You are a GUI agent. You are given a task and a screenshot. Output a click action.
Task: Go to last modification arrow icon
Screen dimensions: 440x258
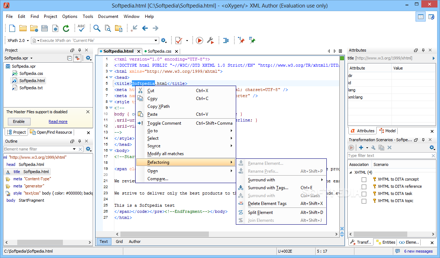[134, 28]
